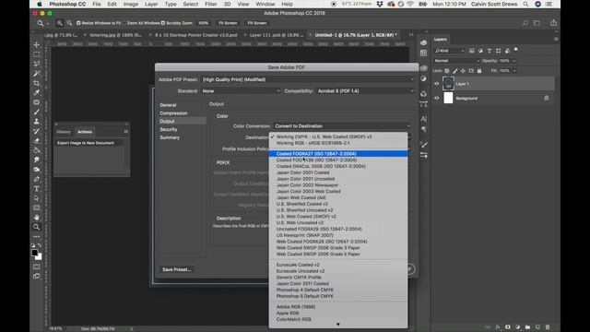The width and height of the screenshot is (590, 332).
Task: Select the Eyedropper tool
Action: tap(37, 92)
